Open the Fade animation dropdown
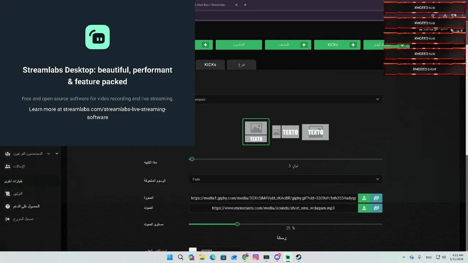 pyautogui.click(x=286, y=179)
